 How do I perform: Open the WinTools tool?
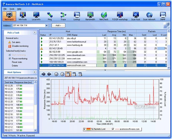[23, 16]
